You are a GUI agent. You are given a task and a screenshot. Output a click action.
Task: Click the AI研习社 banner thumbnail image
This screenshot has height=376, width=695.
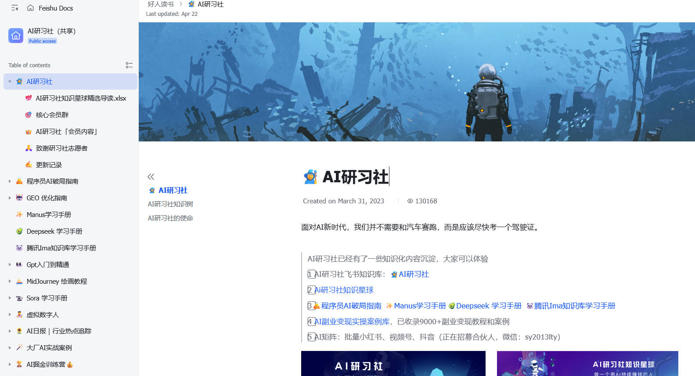(393, 363)
